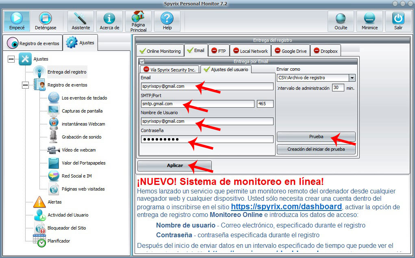Click the Prueba test button
415x258 pixels.
tap(316, 137)
